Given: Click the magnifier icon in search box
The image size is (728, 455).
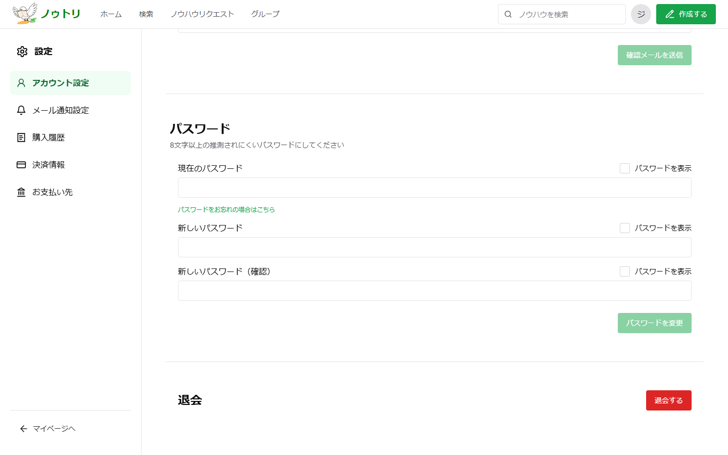Looking at the screenshot, I should tap(508, 14).
